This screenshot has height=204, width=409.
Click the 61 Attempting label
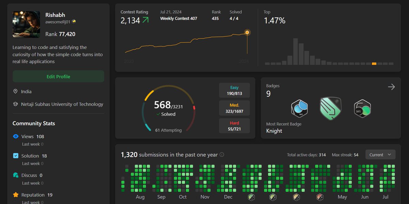click(x=168, y=130)
